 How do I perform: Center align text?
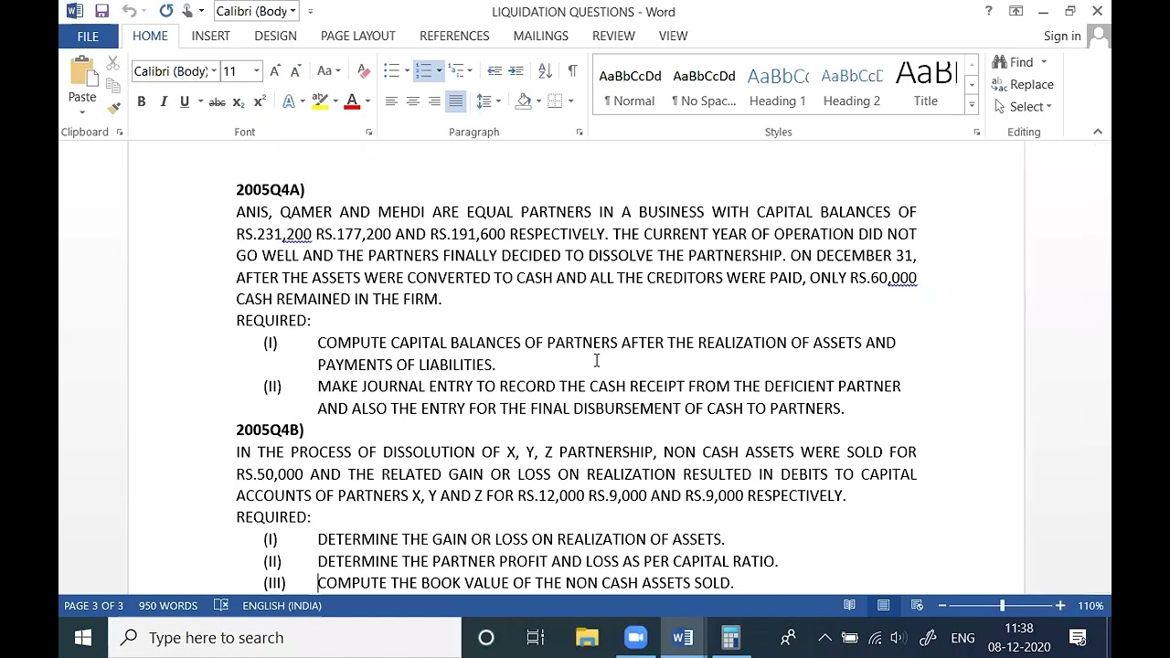pos(412,101)
